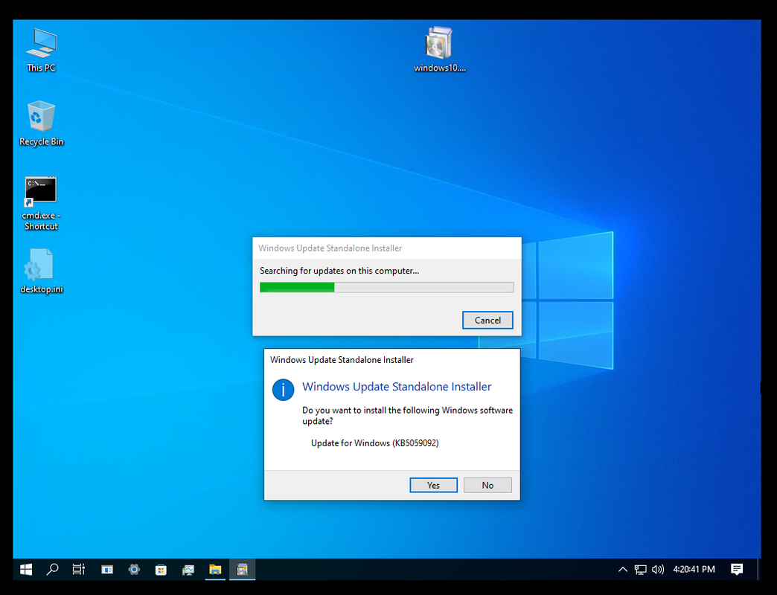Open the pinned picture-and-monitor app on the taskbar
The height and width of the screenshot is (595, 777).
click(188, 569)
